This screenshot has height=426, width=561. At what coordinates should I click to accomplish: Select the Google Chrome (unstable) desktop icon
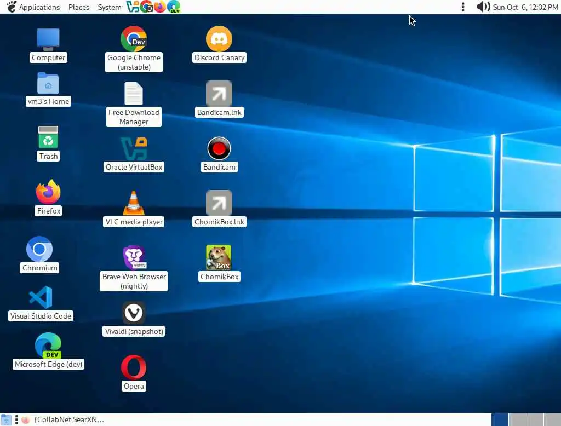134,39
